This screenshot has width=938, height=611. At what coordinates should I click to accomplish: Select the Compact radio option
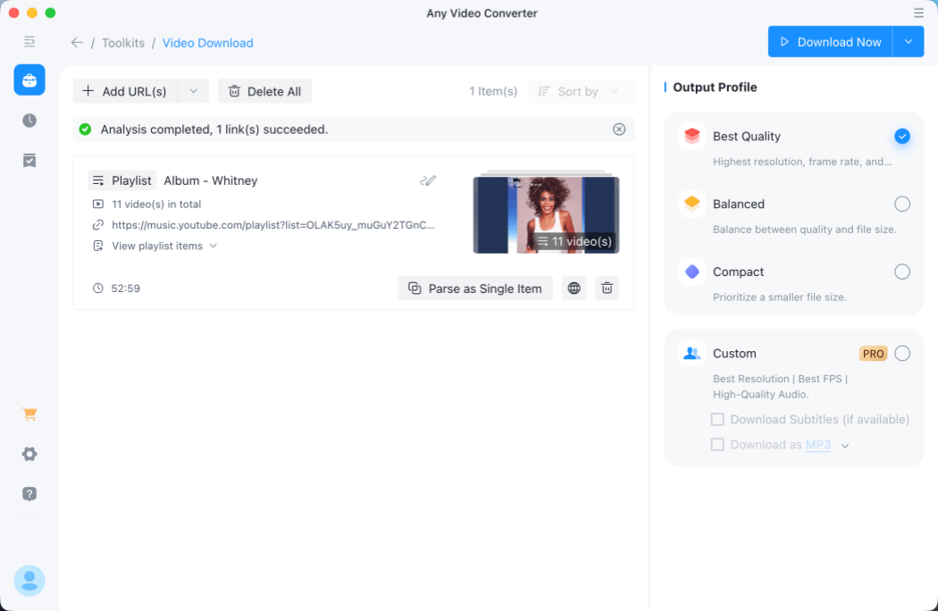click(902, 272)
